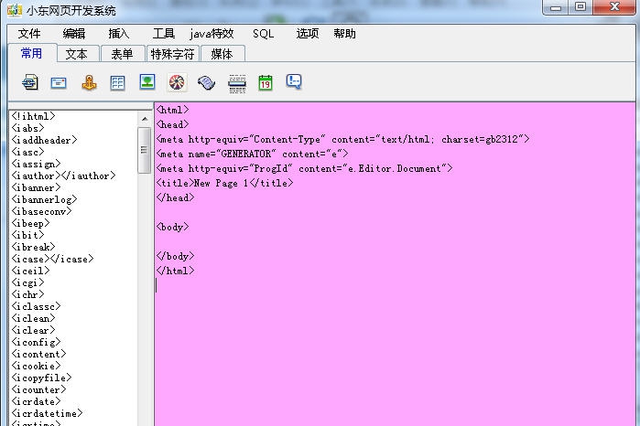
Task: Select <icontent> in the tag list
Action: click(38, 354)
